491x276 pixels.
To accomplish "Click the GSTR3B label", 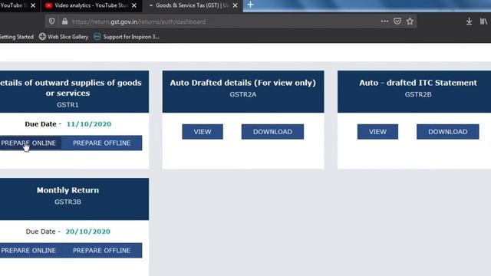I will click(68, 202).
